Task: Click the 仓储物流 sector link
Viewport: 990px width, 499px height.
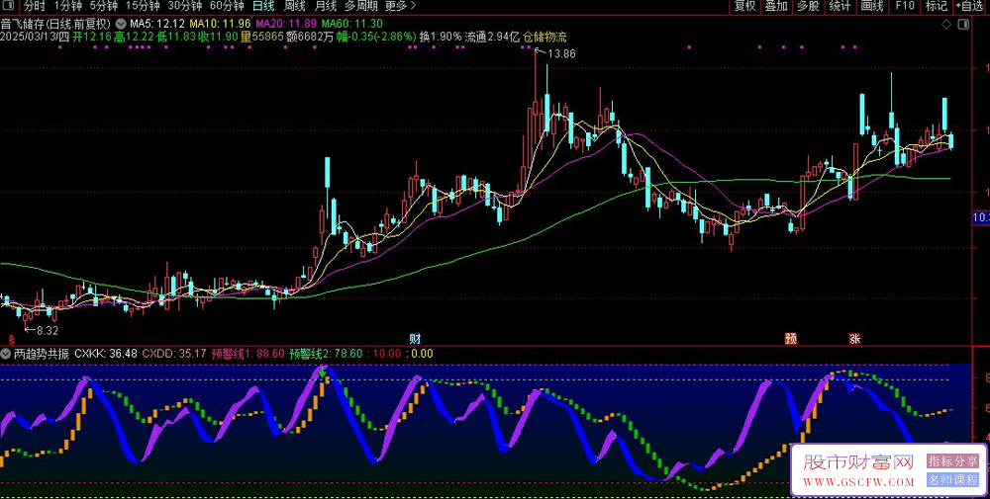Action: [x=544, y=37]
